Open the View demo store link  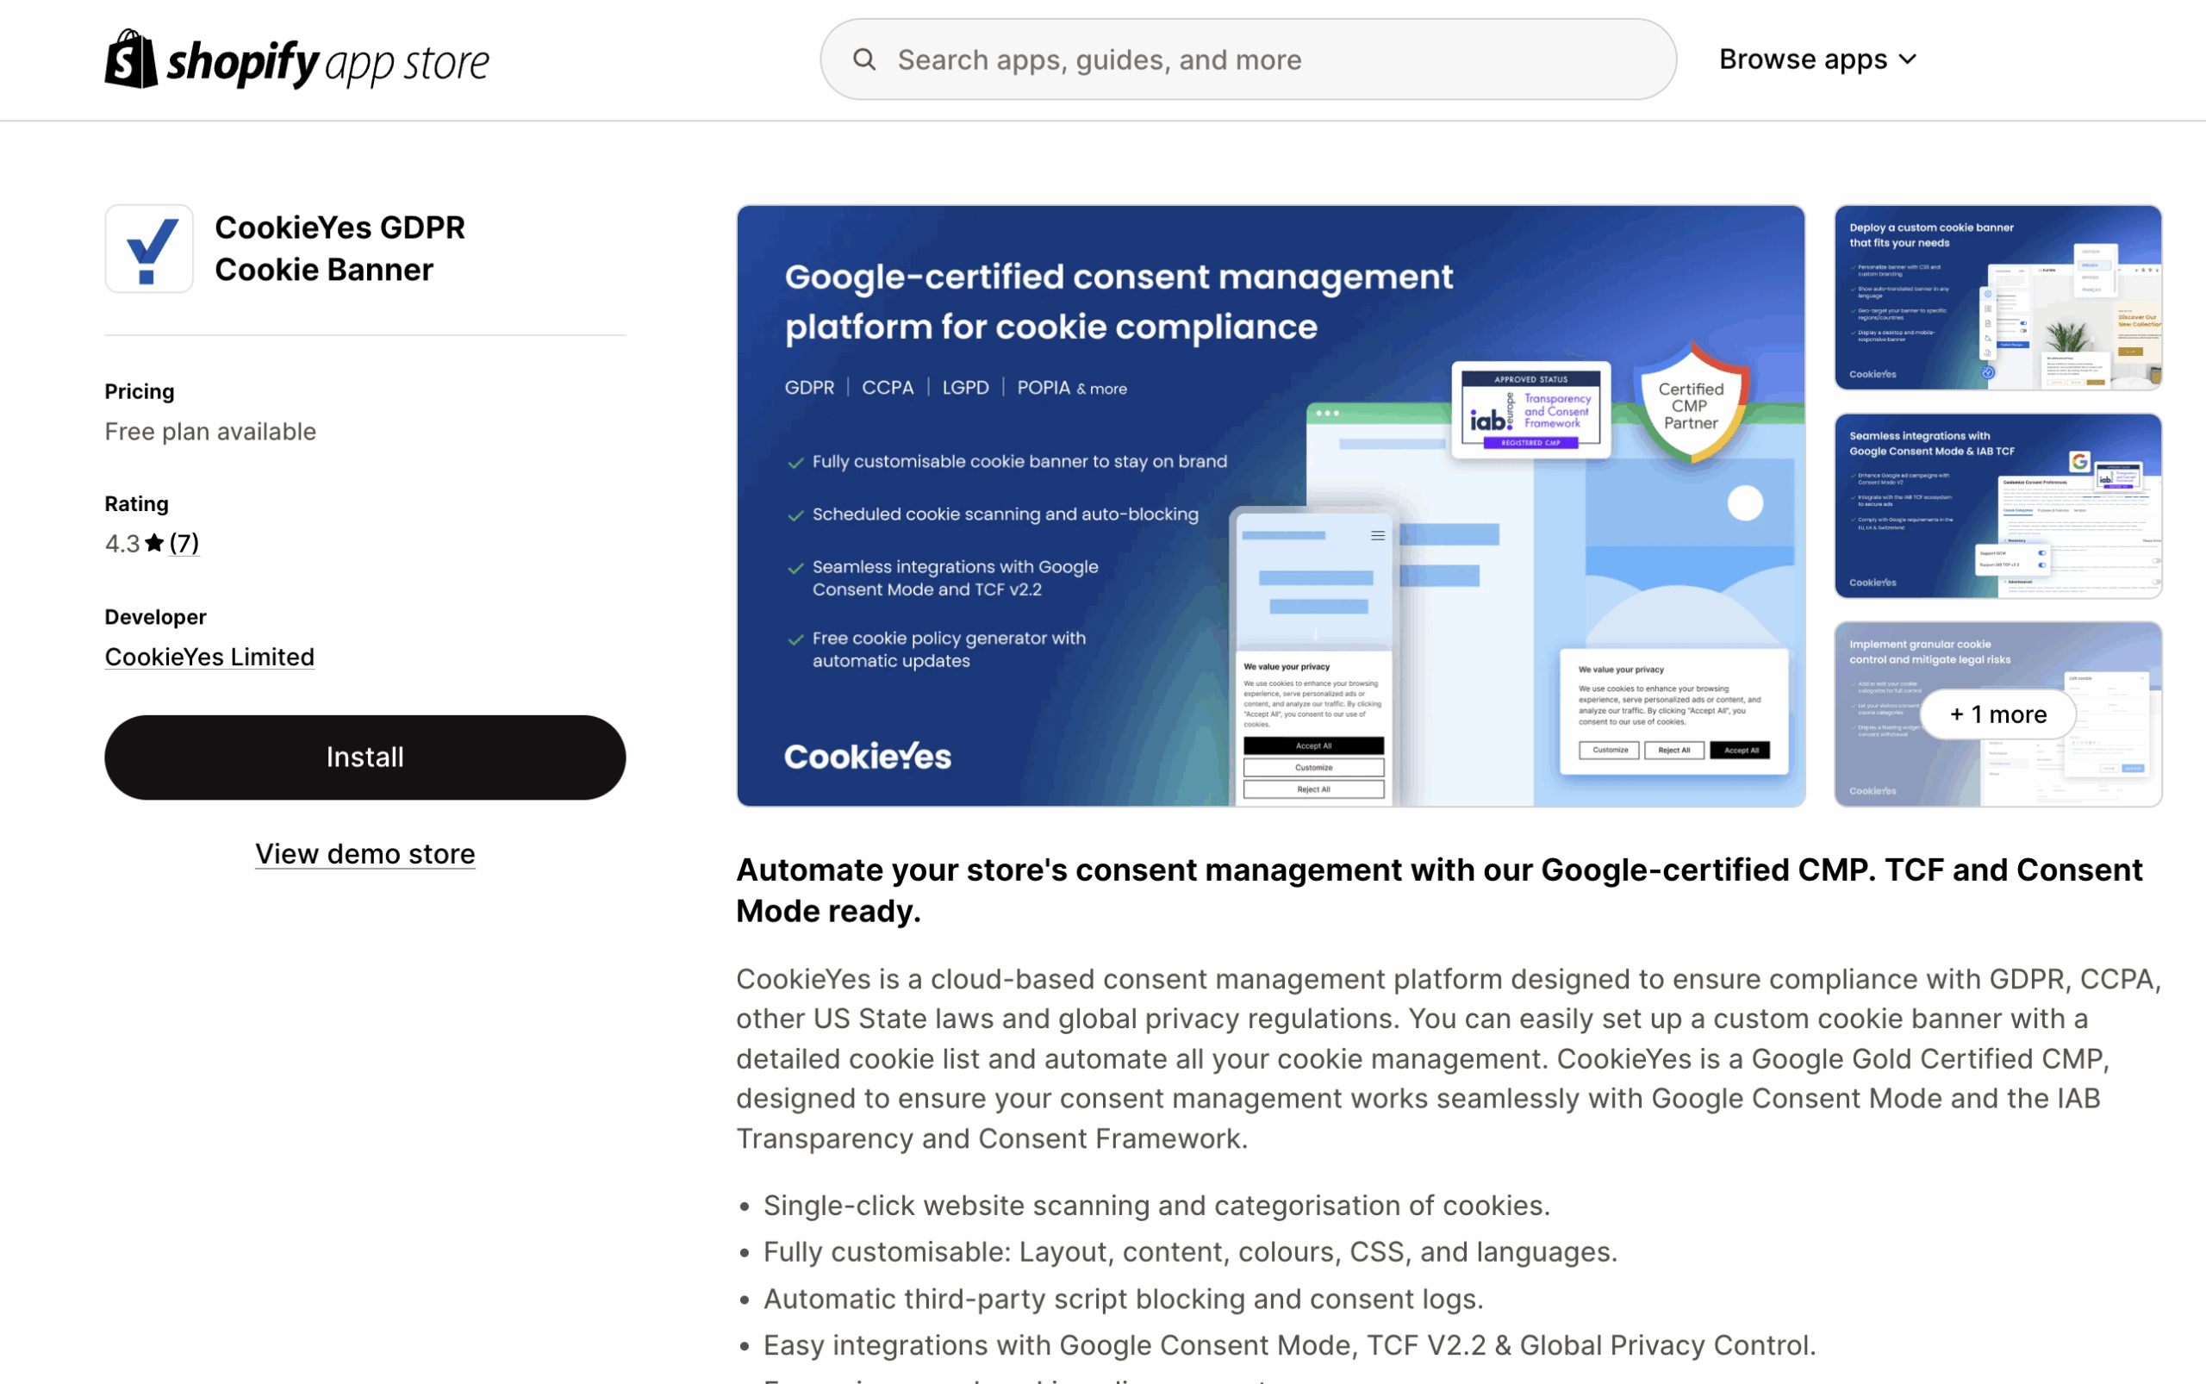click(365, 853)
